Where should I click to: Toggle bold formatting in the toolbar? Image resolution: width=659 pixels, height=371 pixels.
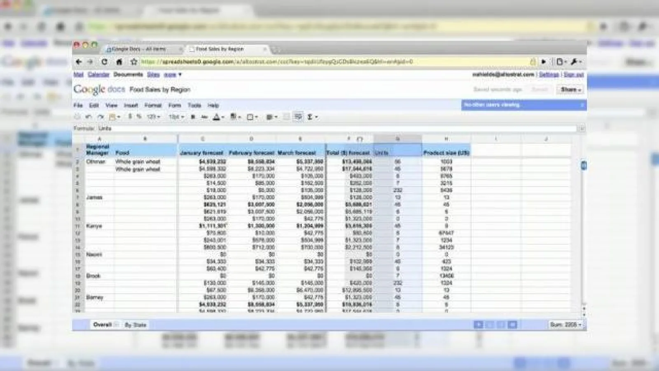(193, 117)
